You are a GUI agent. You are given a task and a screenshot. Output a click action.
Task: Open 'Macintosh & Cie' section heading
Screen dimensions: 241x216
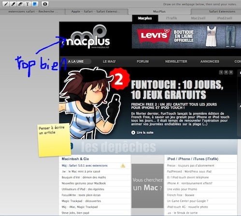(x=75, y=159)
